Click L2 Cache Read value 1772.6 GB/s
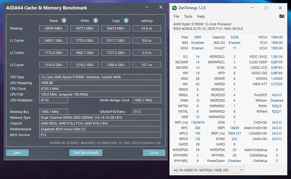Screen dimensions: 291x179 54,53
